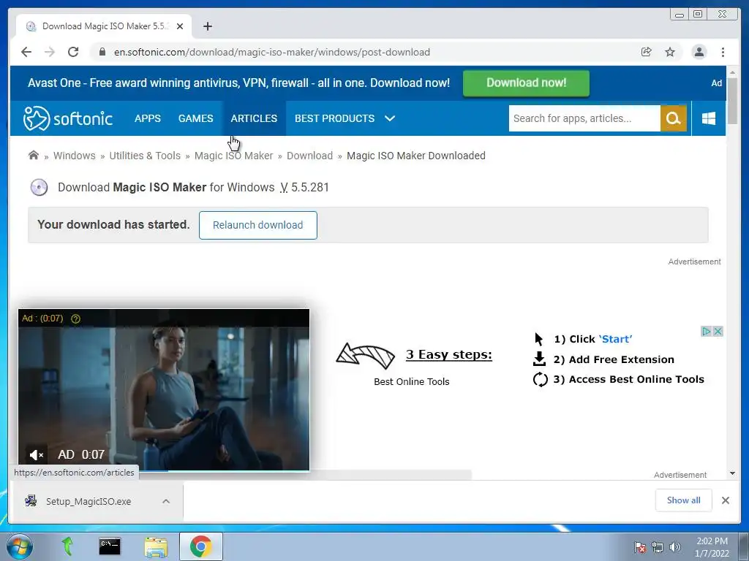Click the home breadcrumb icon
The height and width of the screenshot is (561, 749).
[34, 155]
